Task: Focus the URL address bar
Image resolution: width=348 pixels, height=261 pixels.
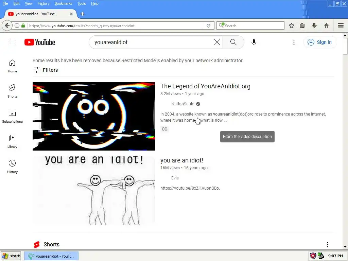Action: pyautogui.click(x=116, y=26)
